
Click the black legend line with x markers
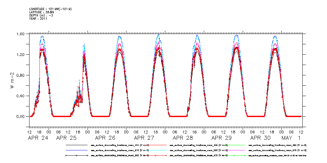[76, 156]
